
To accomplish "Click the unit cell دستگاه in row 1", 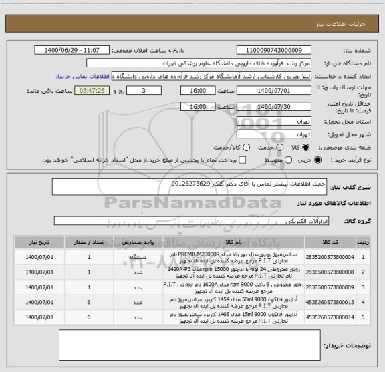I will click(x=138, y=257).
